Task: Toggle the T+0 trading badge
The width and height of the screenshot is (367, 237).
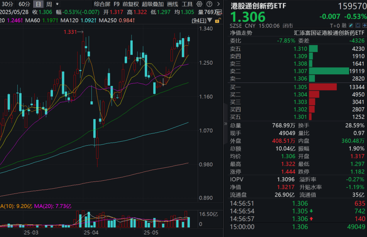Action: click(335, 25)
